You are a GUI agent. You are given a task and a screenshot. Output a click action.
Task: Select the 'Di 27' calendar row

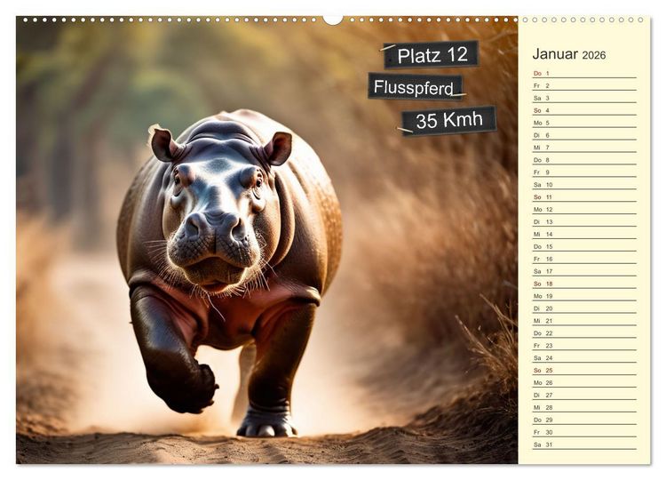point(584,395)
